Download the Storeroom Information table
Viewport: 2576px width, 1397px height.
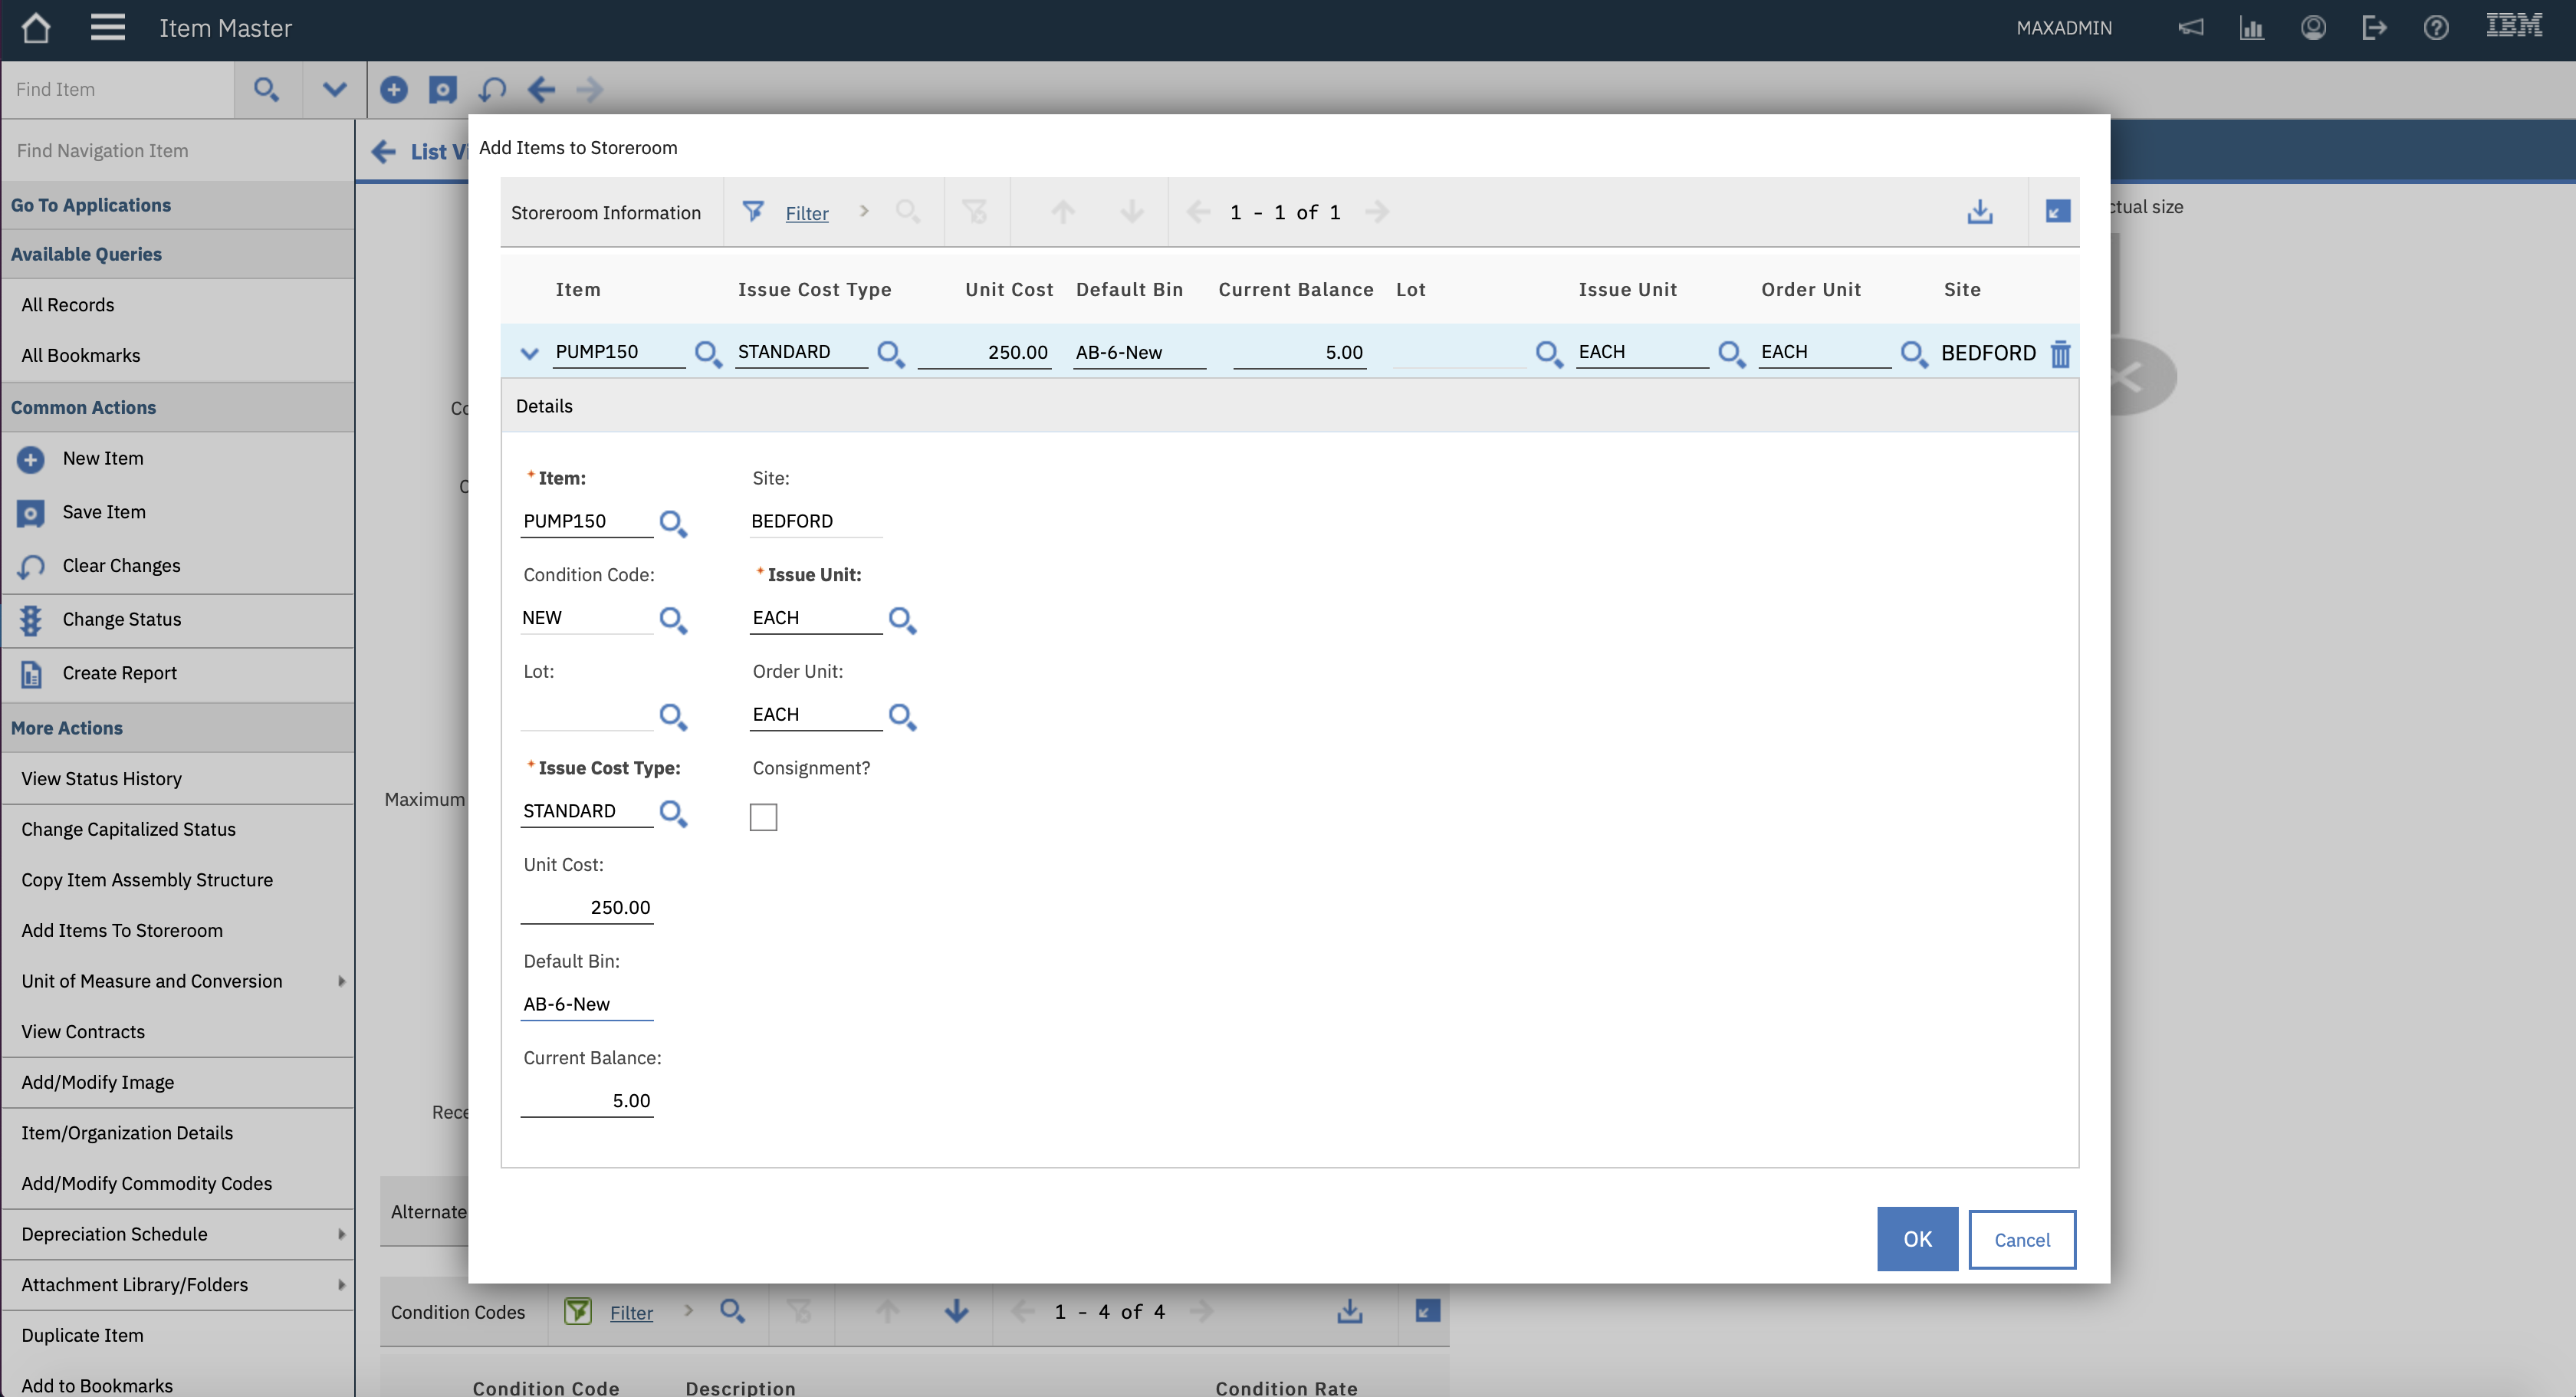(1979, 212)
